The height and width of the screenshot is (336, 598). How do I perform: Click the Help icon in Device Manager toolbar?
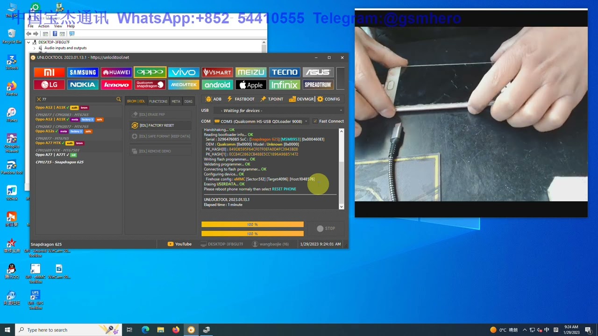(x=55, y=34)
